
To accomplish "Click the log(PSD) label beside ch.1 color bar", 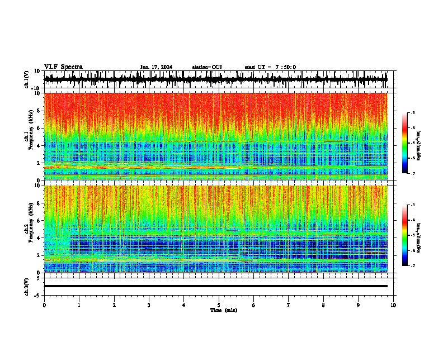I will 419,145.
